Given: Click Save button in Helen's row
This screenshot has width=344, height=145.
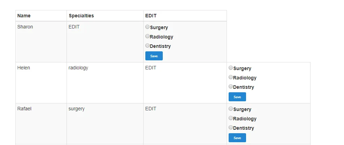Looking at the screenshot, I should pyautogui.click(x=237, y=97).
